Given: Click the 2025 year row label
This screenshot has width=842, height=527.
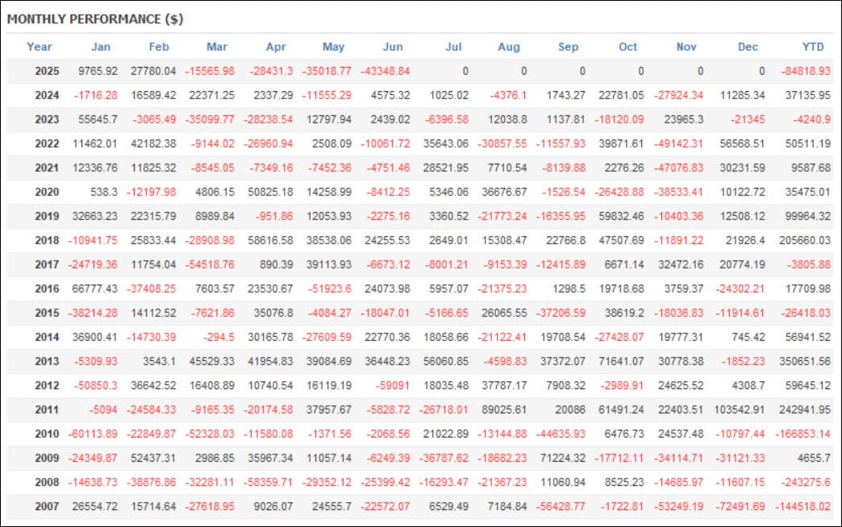Looking at the screenshot, I should [x=47, y=71].
